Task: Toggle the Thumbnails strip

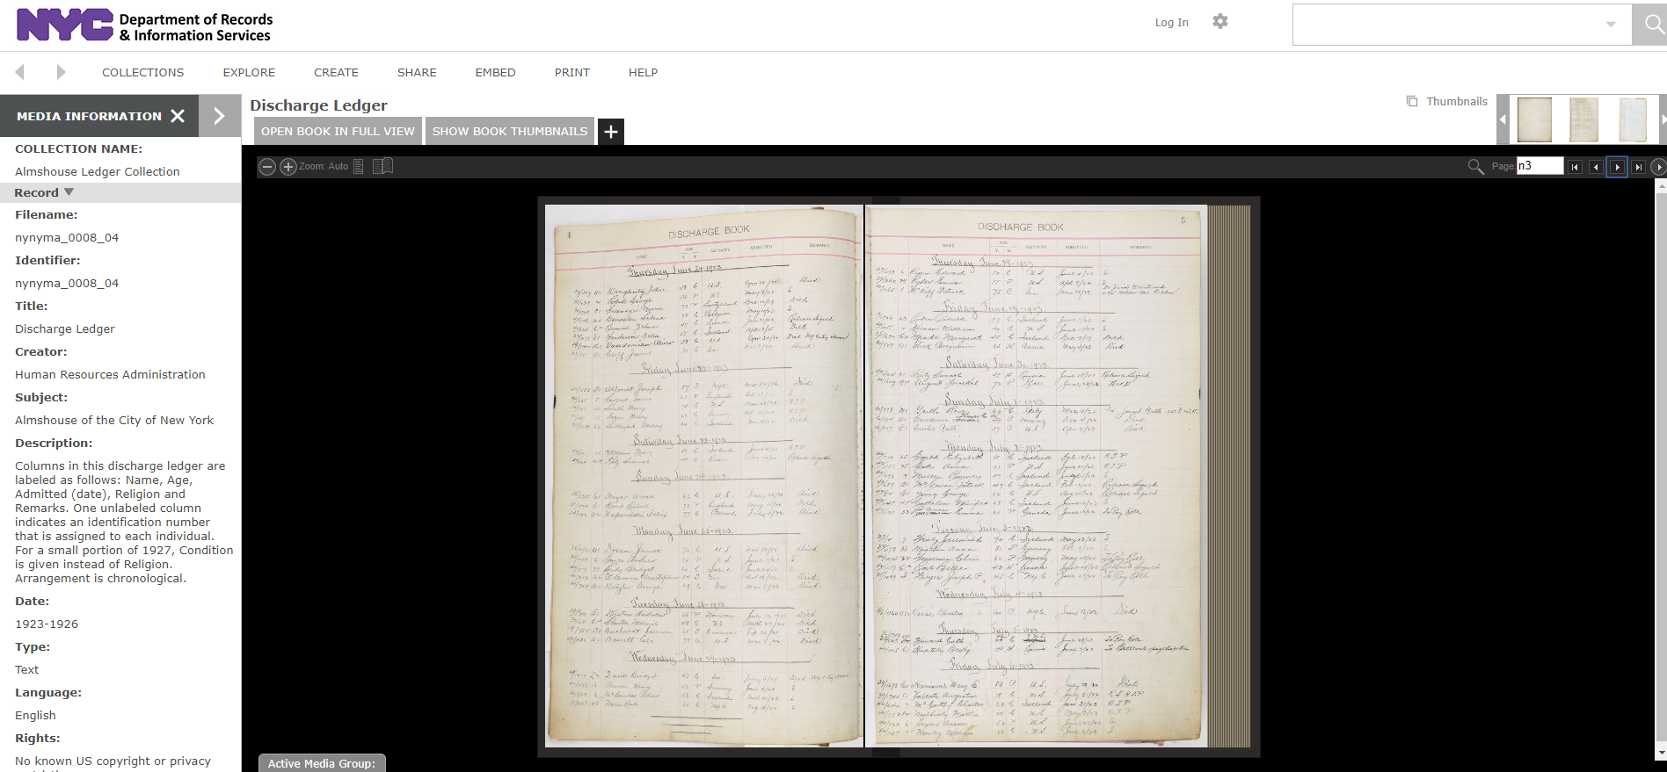Action: [x=1447, y=102]
